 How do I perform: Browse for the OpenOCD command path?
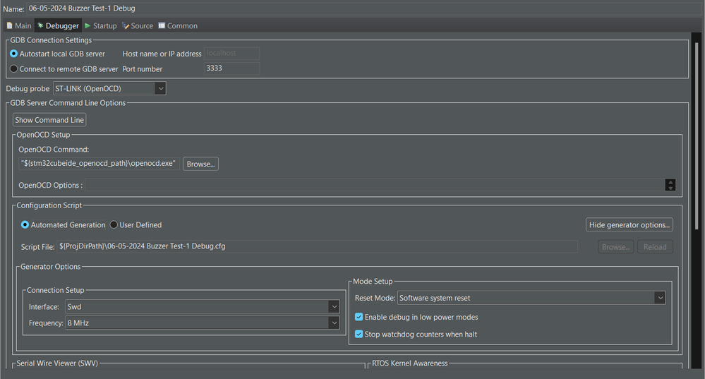pos(200,164)
